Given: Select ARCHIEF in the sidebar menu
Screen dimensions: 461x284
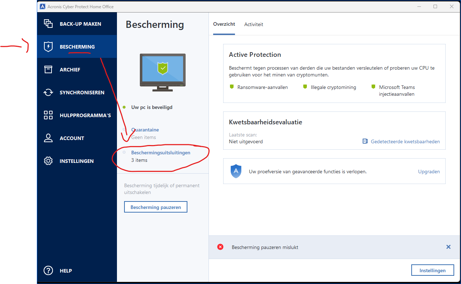Looking at the screenshot, I should (77, 70).
